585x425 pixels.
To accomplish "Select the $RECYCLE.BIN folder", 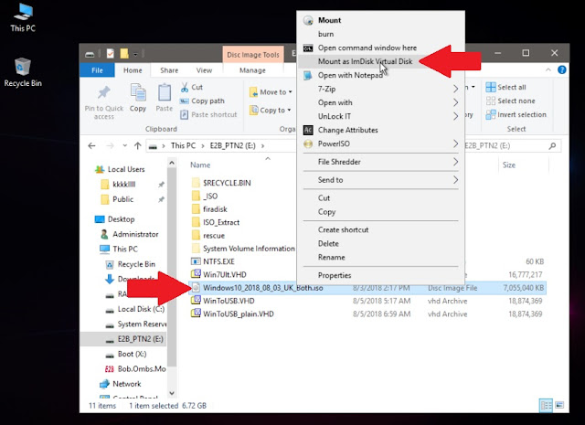I will coord(221,183).
